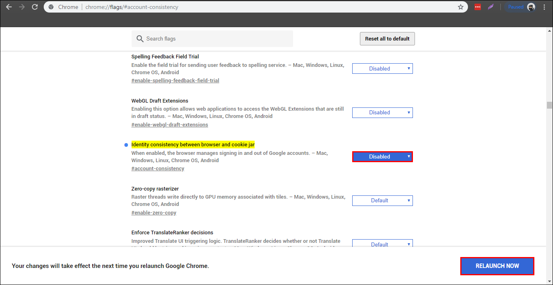Click the magnifier icon in Search flags

[x=140, y=39]
